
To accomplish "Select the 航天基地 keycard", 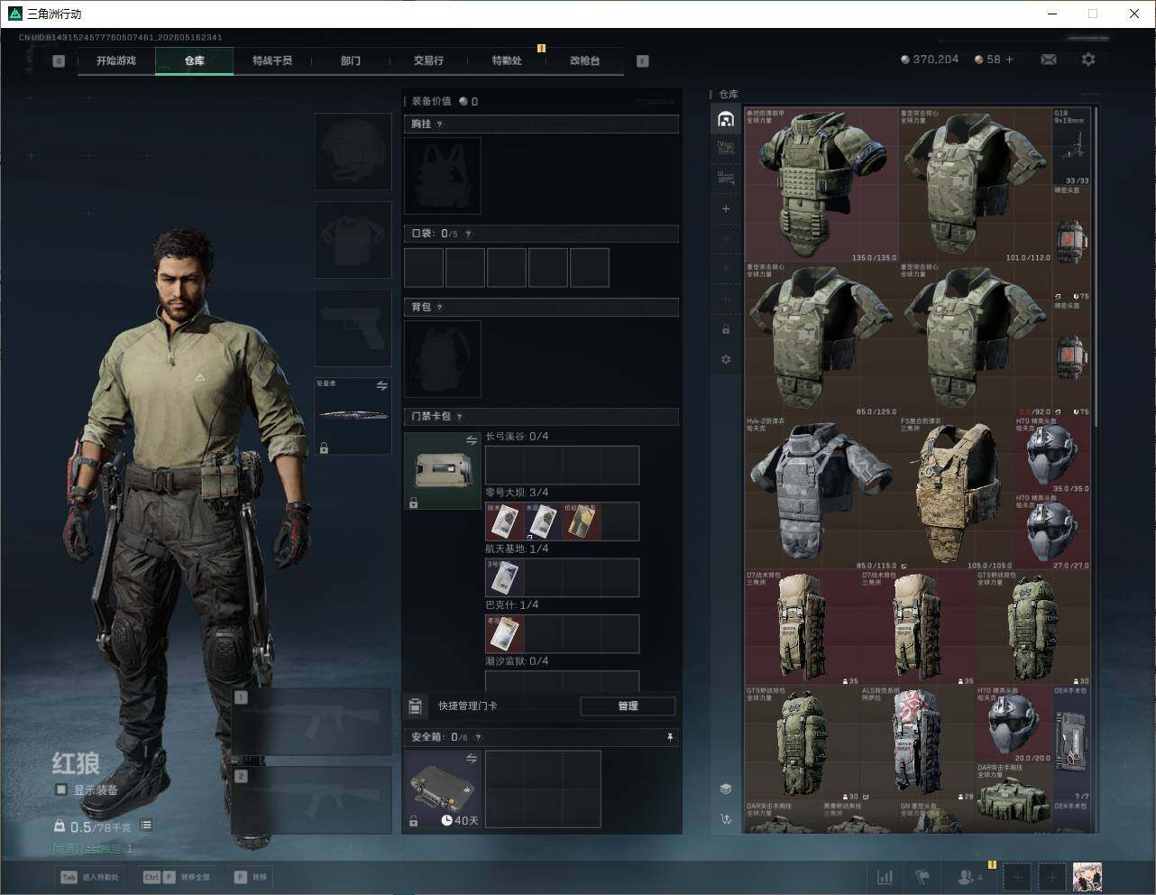I will click(x=505, y=577).
